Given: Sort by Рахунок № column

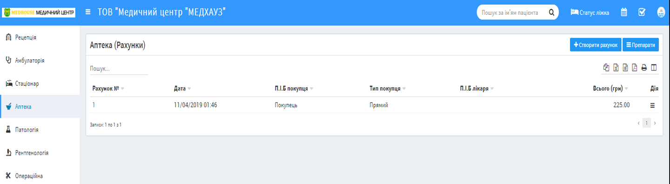Looking at the screenshot, I should pos(108,88).
